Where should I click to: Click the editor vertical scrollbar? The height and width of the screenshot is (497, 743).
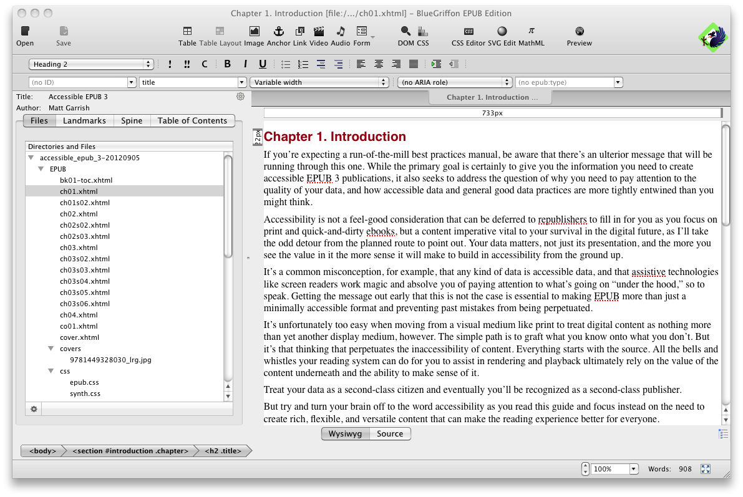pos(726,175)
